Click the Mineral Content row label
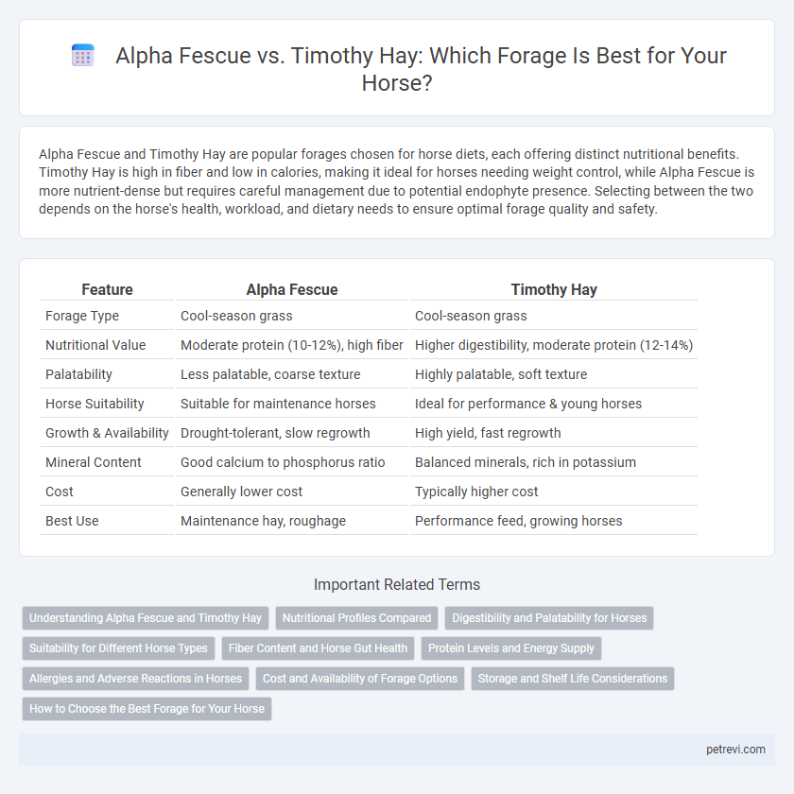The image size is (794, 794). 94,462
